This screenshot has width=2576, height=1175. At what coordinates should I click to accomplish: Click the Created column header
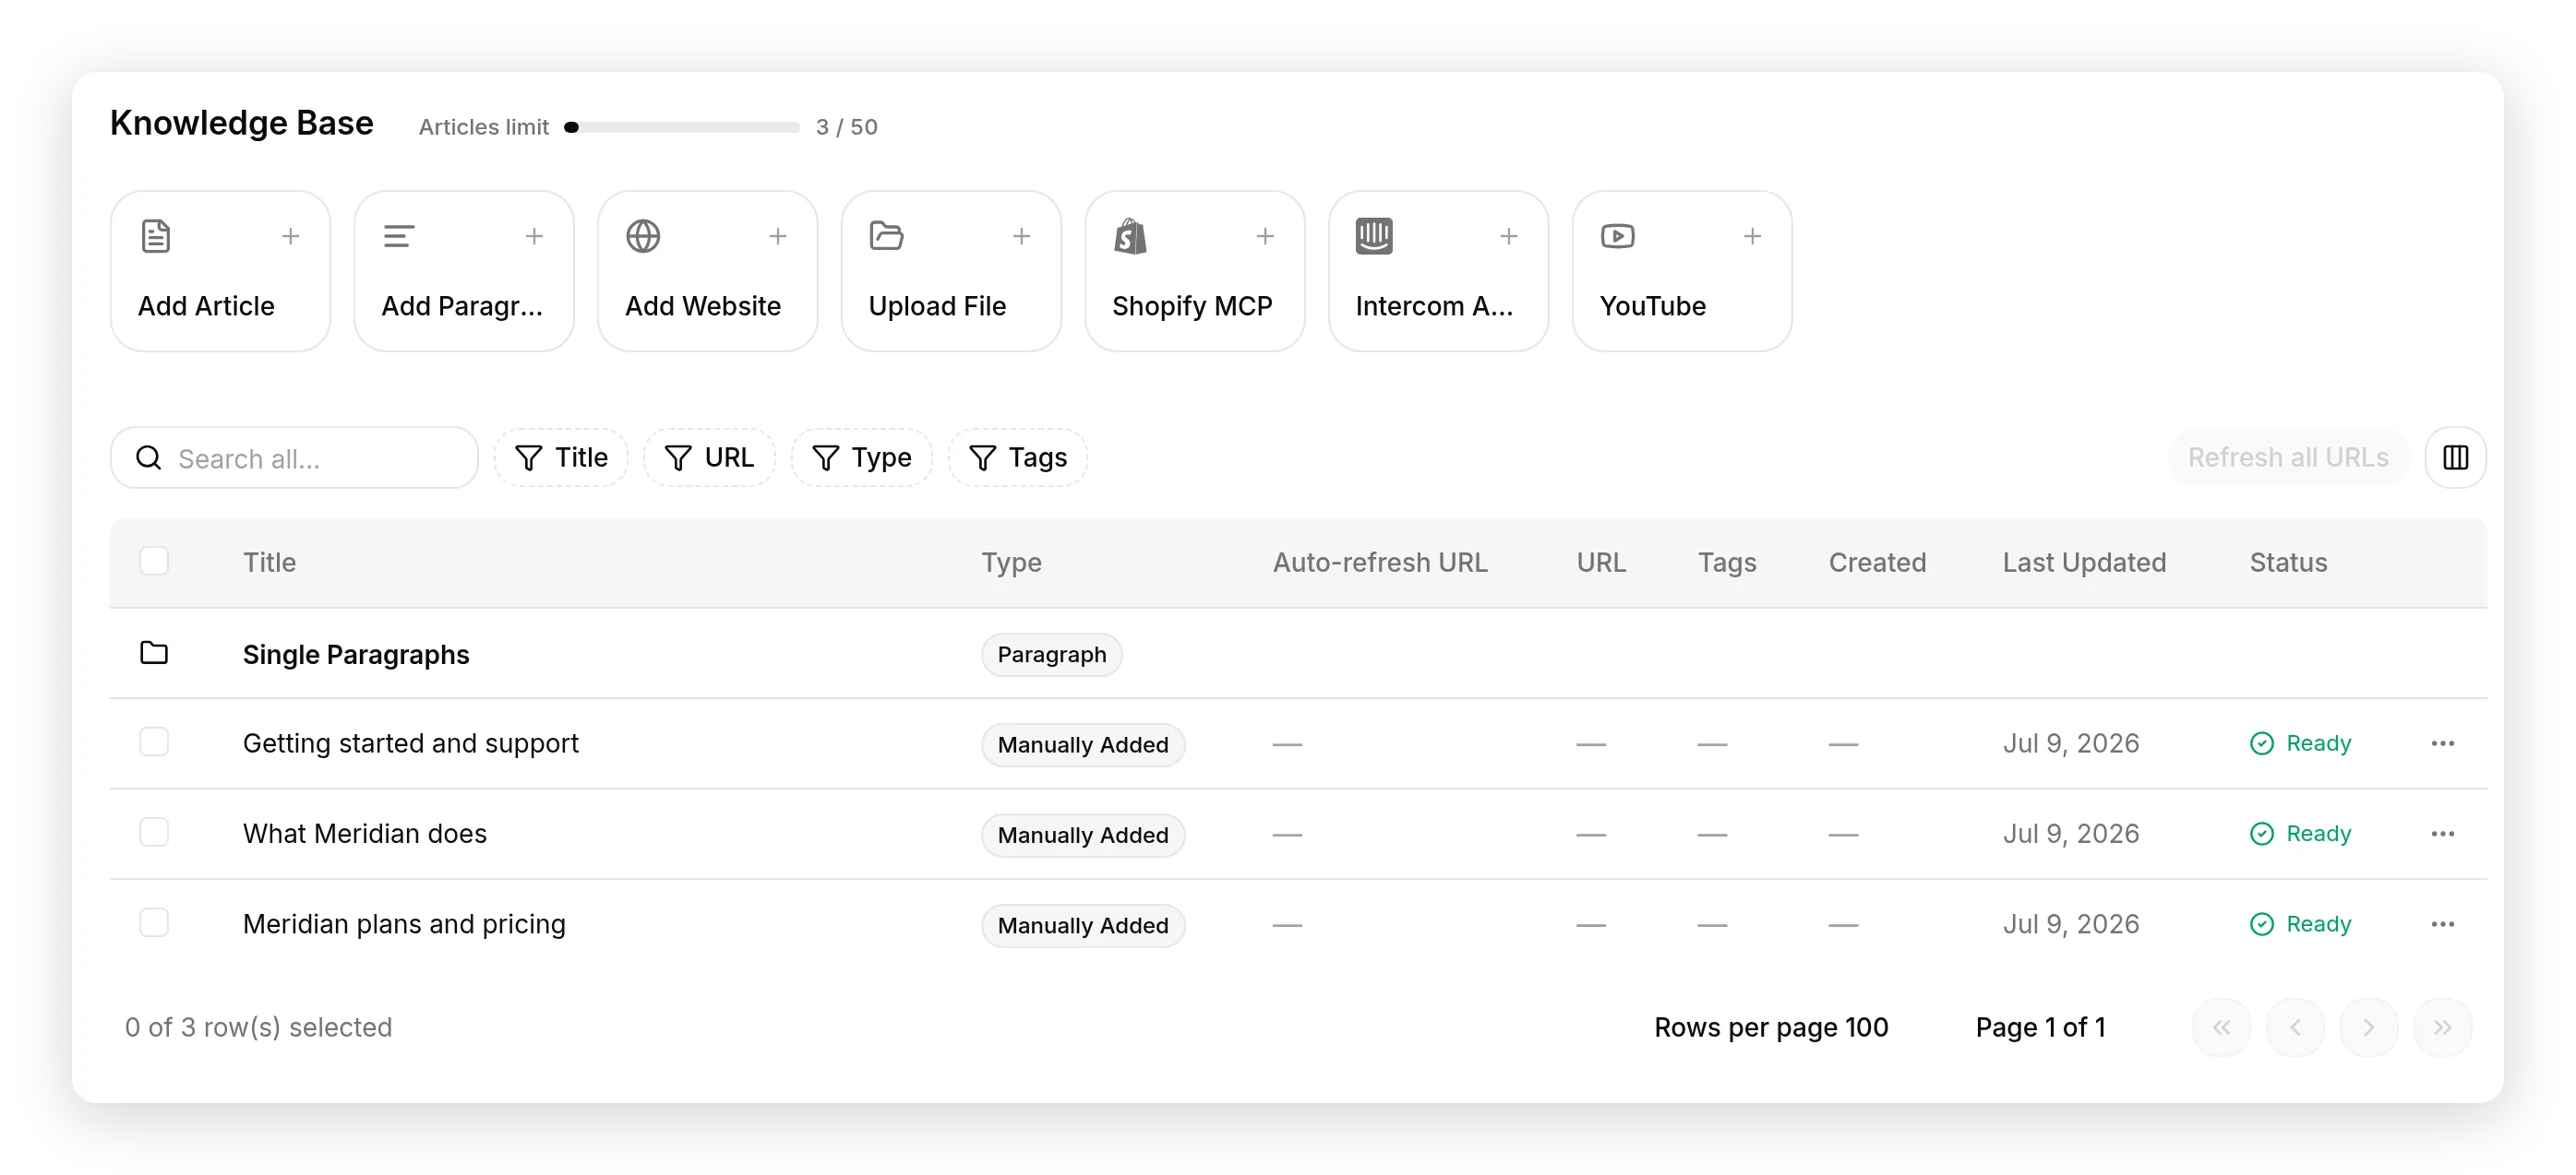coord(1877,563)
